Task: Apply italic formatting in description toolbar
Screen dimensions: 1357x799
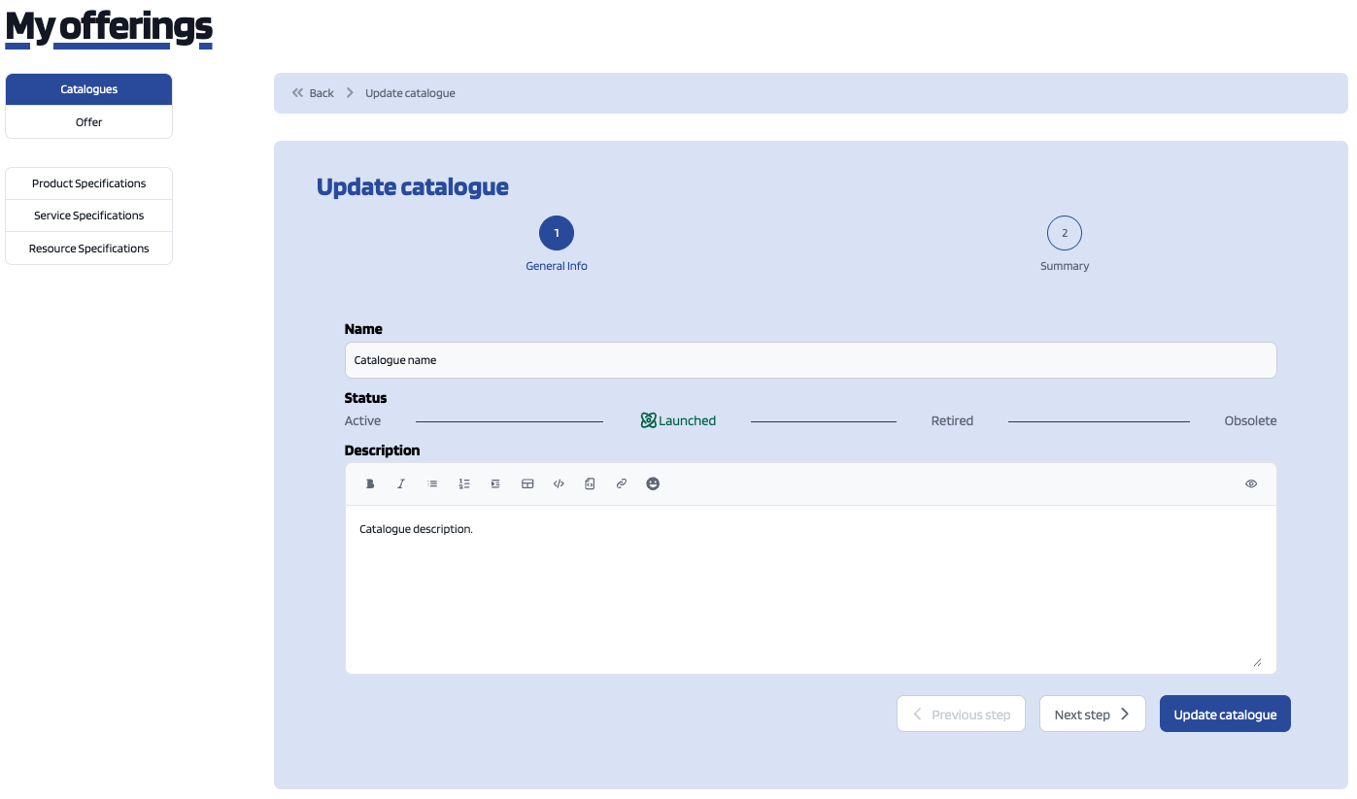Action: (x=401, y=483)
